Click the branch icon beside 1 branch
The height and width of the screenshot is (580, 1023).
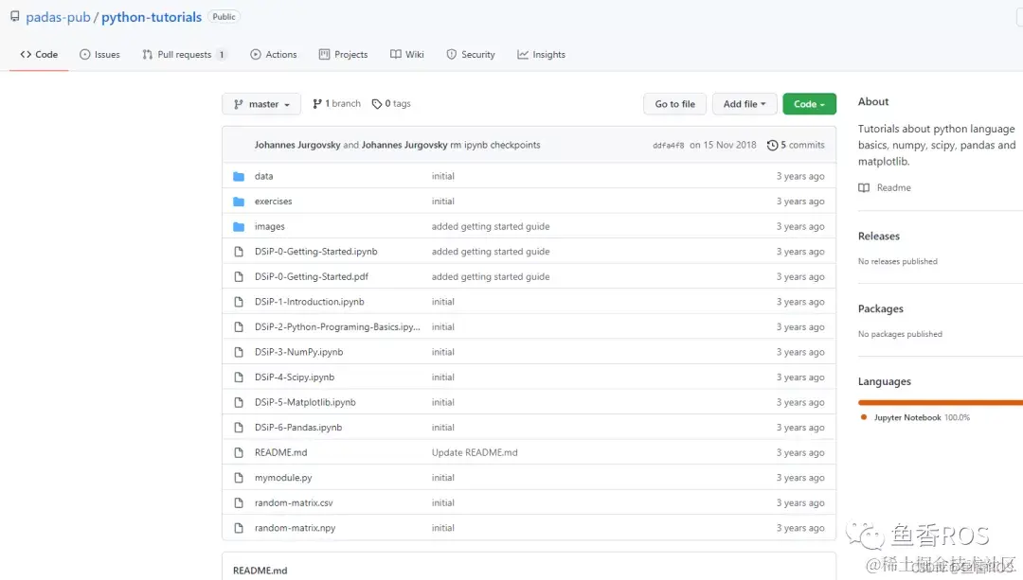click(317, 104)
